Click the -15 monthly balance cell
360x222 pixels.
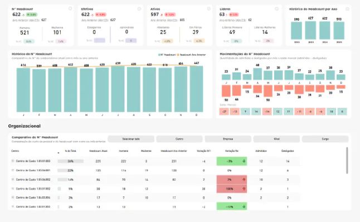235,112
